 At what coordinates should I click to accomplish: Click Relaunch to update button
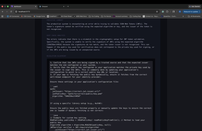pos(191,12)
